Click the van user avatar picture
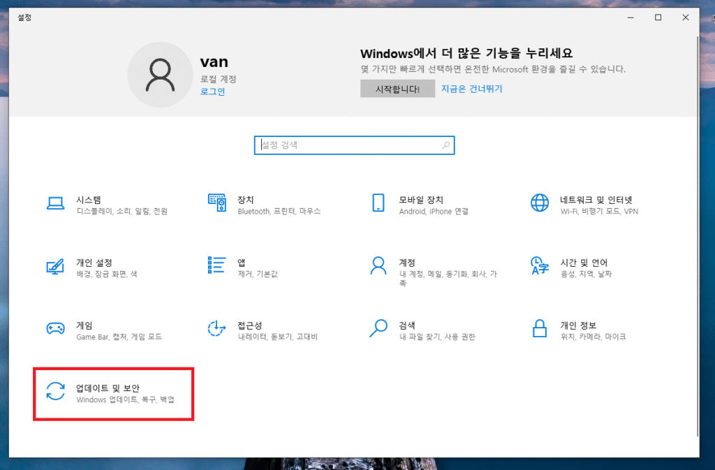 click(160, 75)
